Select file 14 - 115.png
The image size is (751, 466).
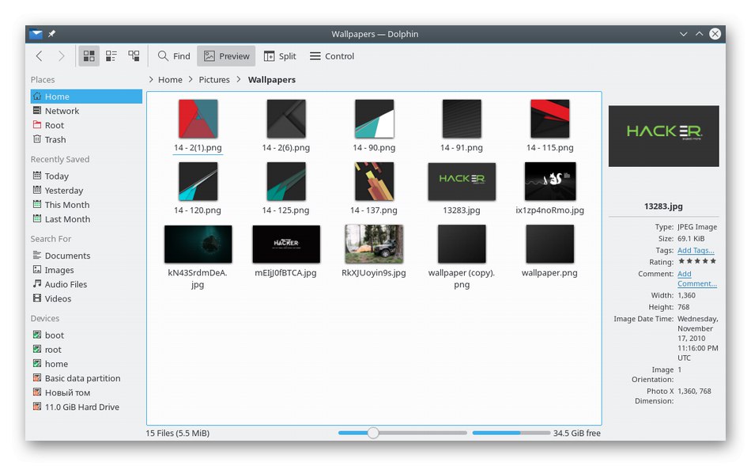pos(550,126)
